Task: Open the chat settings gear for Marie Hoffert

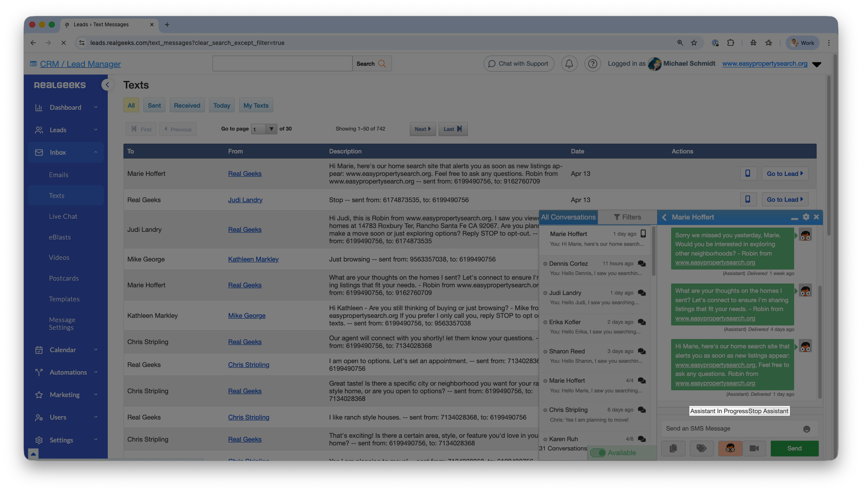Action: pyautogui.click(x=806, y=217)
